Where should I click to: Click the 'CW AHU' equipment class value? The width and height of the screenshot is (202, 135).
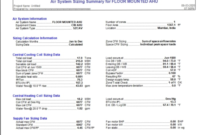(x=77, y=25)
